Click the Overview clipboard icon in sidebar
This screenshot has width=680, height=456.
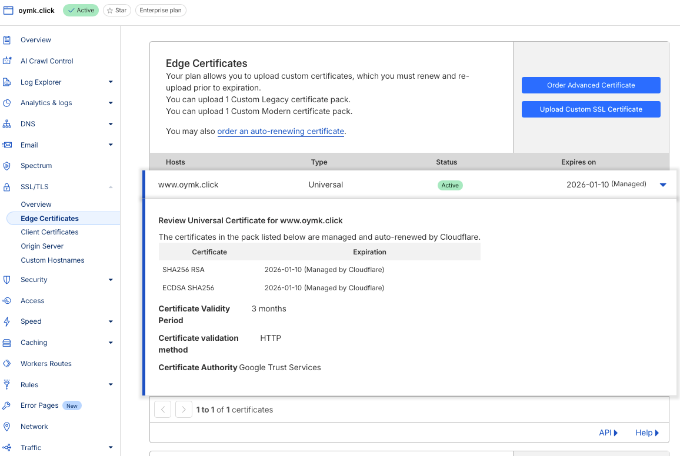7,40
